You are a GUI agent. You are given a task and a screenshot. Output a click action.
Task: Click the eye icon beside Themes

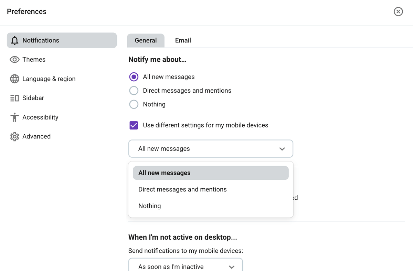pyautogui.click(x=14, y=59)
